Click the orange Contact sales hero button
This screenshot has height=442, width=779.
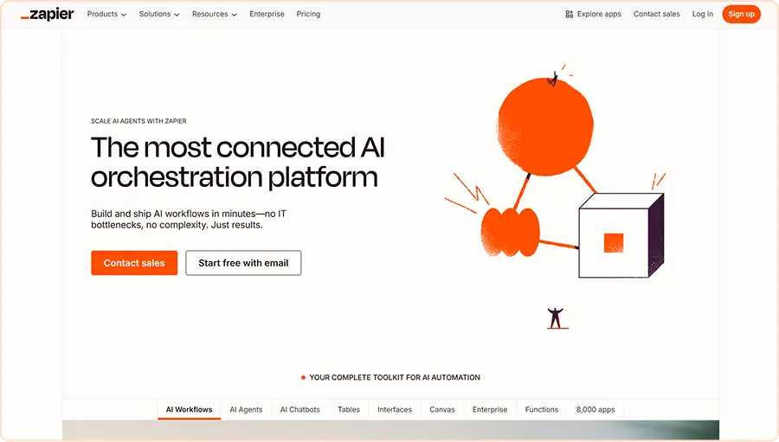(x=134, y=263)
